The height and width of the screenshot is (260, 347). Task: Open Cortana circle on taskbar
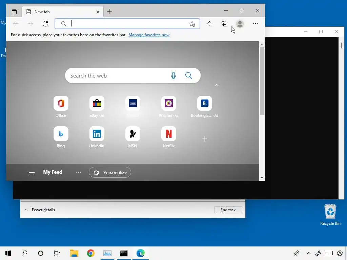click(x=41, y=253)
